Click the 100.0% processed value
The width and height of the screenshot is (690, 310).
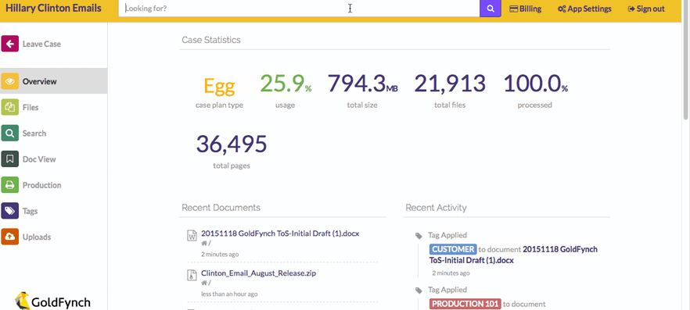click(x=535, y=84)
